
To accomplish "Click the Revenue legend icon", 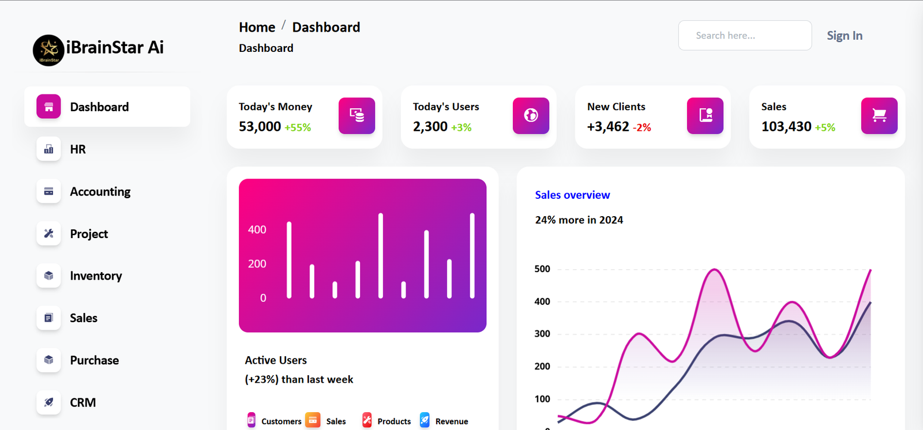I will 425,420.
